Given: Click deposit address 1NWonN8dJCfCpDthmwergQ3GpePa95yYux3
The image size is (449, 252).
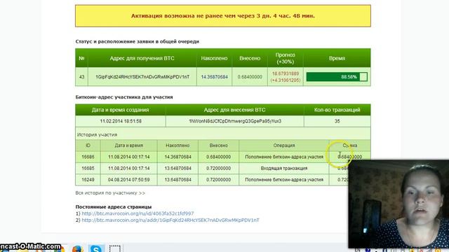Looking at the screenshot, I should point(235,121).
